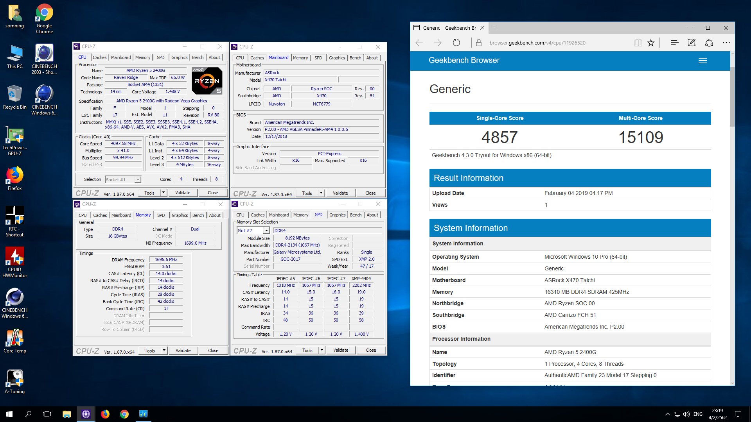The height and width of the screenshot is (422, 751).
Task: Select About tab in SPD CPU-Z window
Action: pyautogui.click(x=372, y=215)
